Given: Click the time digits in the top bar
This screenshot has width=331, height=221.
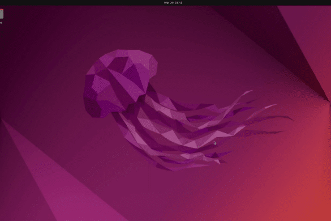Looking at the screenshot, I should click(179, 3).
